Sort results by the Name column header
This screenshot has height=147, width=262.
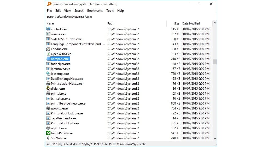[76, 23]
